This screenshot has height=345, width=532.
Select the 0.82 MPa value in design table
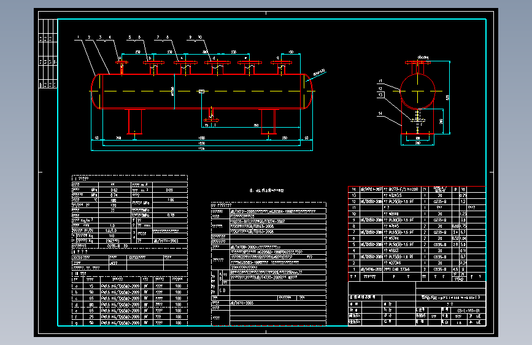pos(114,190)
